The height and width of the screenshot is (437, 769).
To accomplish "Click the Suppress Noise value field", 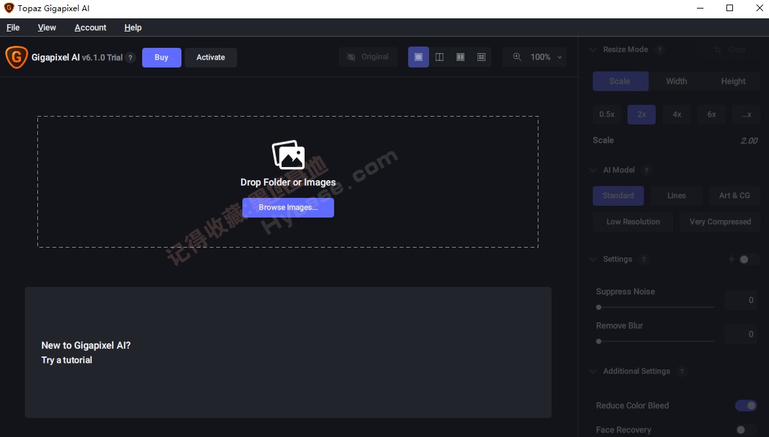I will (741, 300).
